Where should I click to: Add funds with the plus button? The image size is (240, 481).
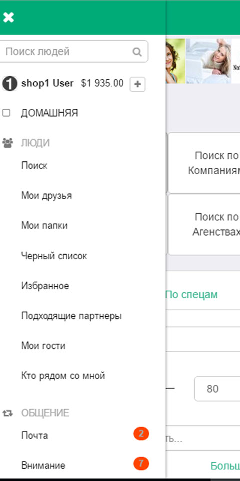click(137, 84)
